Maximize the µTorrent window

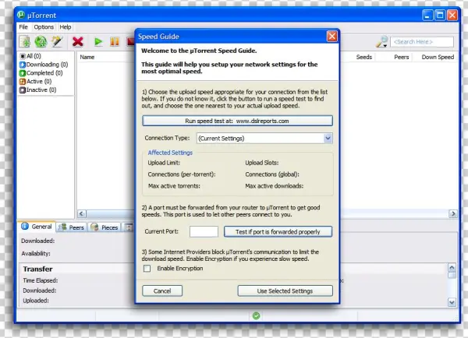(x=440, y=15)
